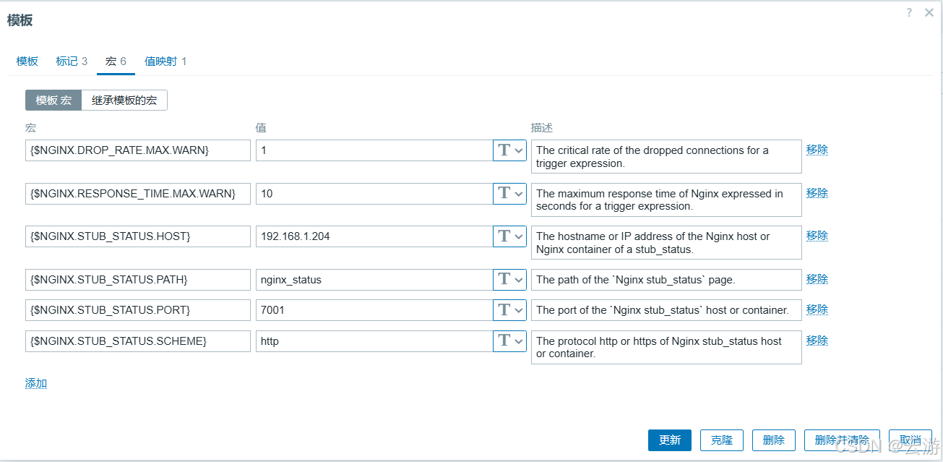
Task: Remove the RESPONSE_TIME.MAX.WARN macro via 移除
Action: pyautogui.click(x=817, y=193)
